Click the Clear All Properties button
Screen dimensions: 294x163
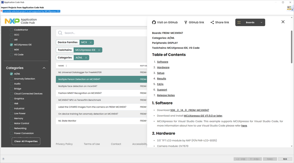(x=26, y=141)
